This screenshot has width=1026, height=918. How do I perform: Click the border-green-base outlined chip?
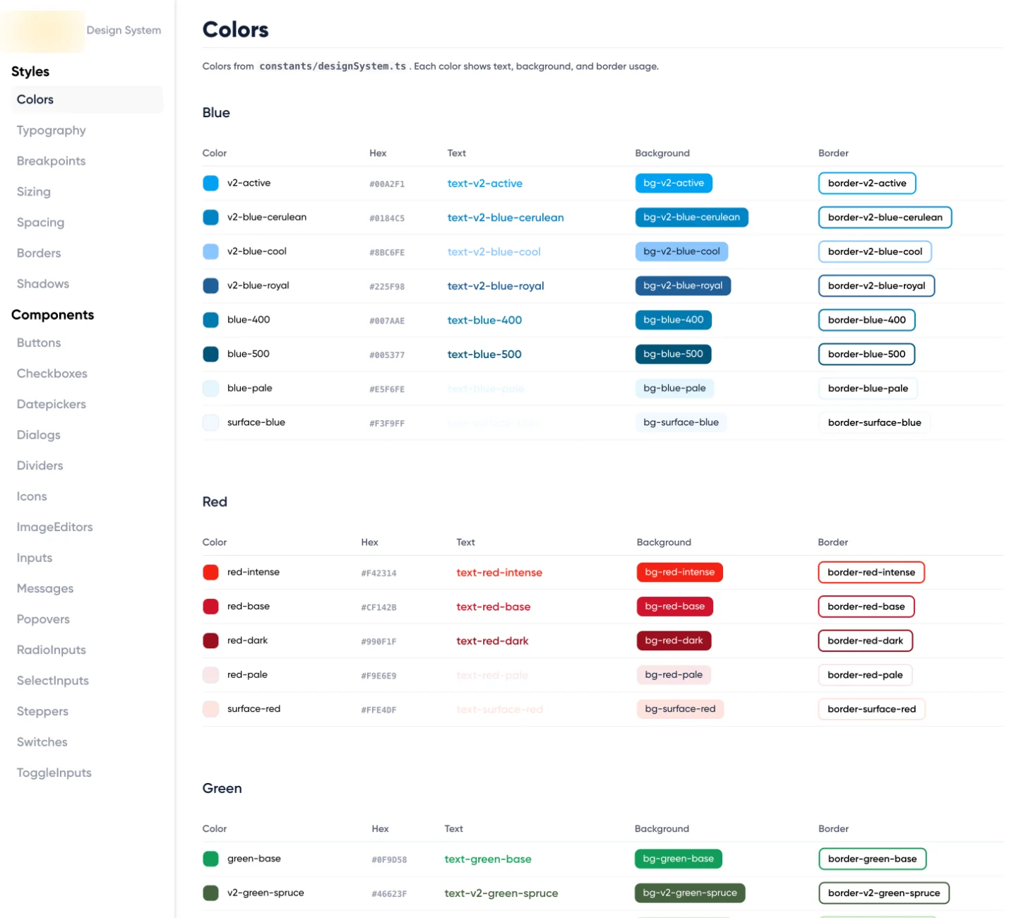click(872, 859)
